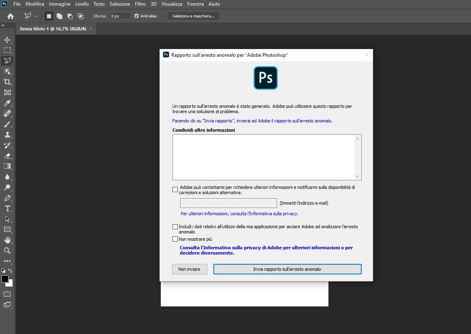Select the Spot Healing Brush tool

click(7, 113)
